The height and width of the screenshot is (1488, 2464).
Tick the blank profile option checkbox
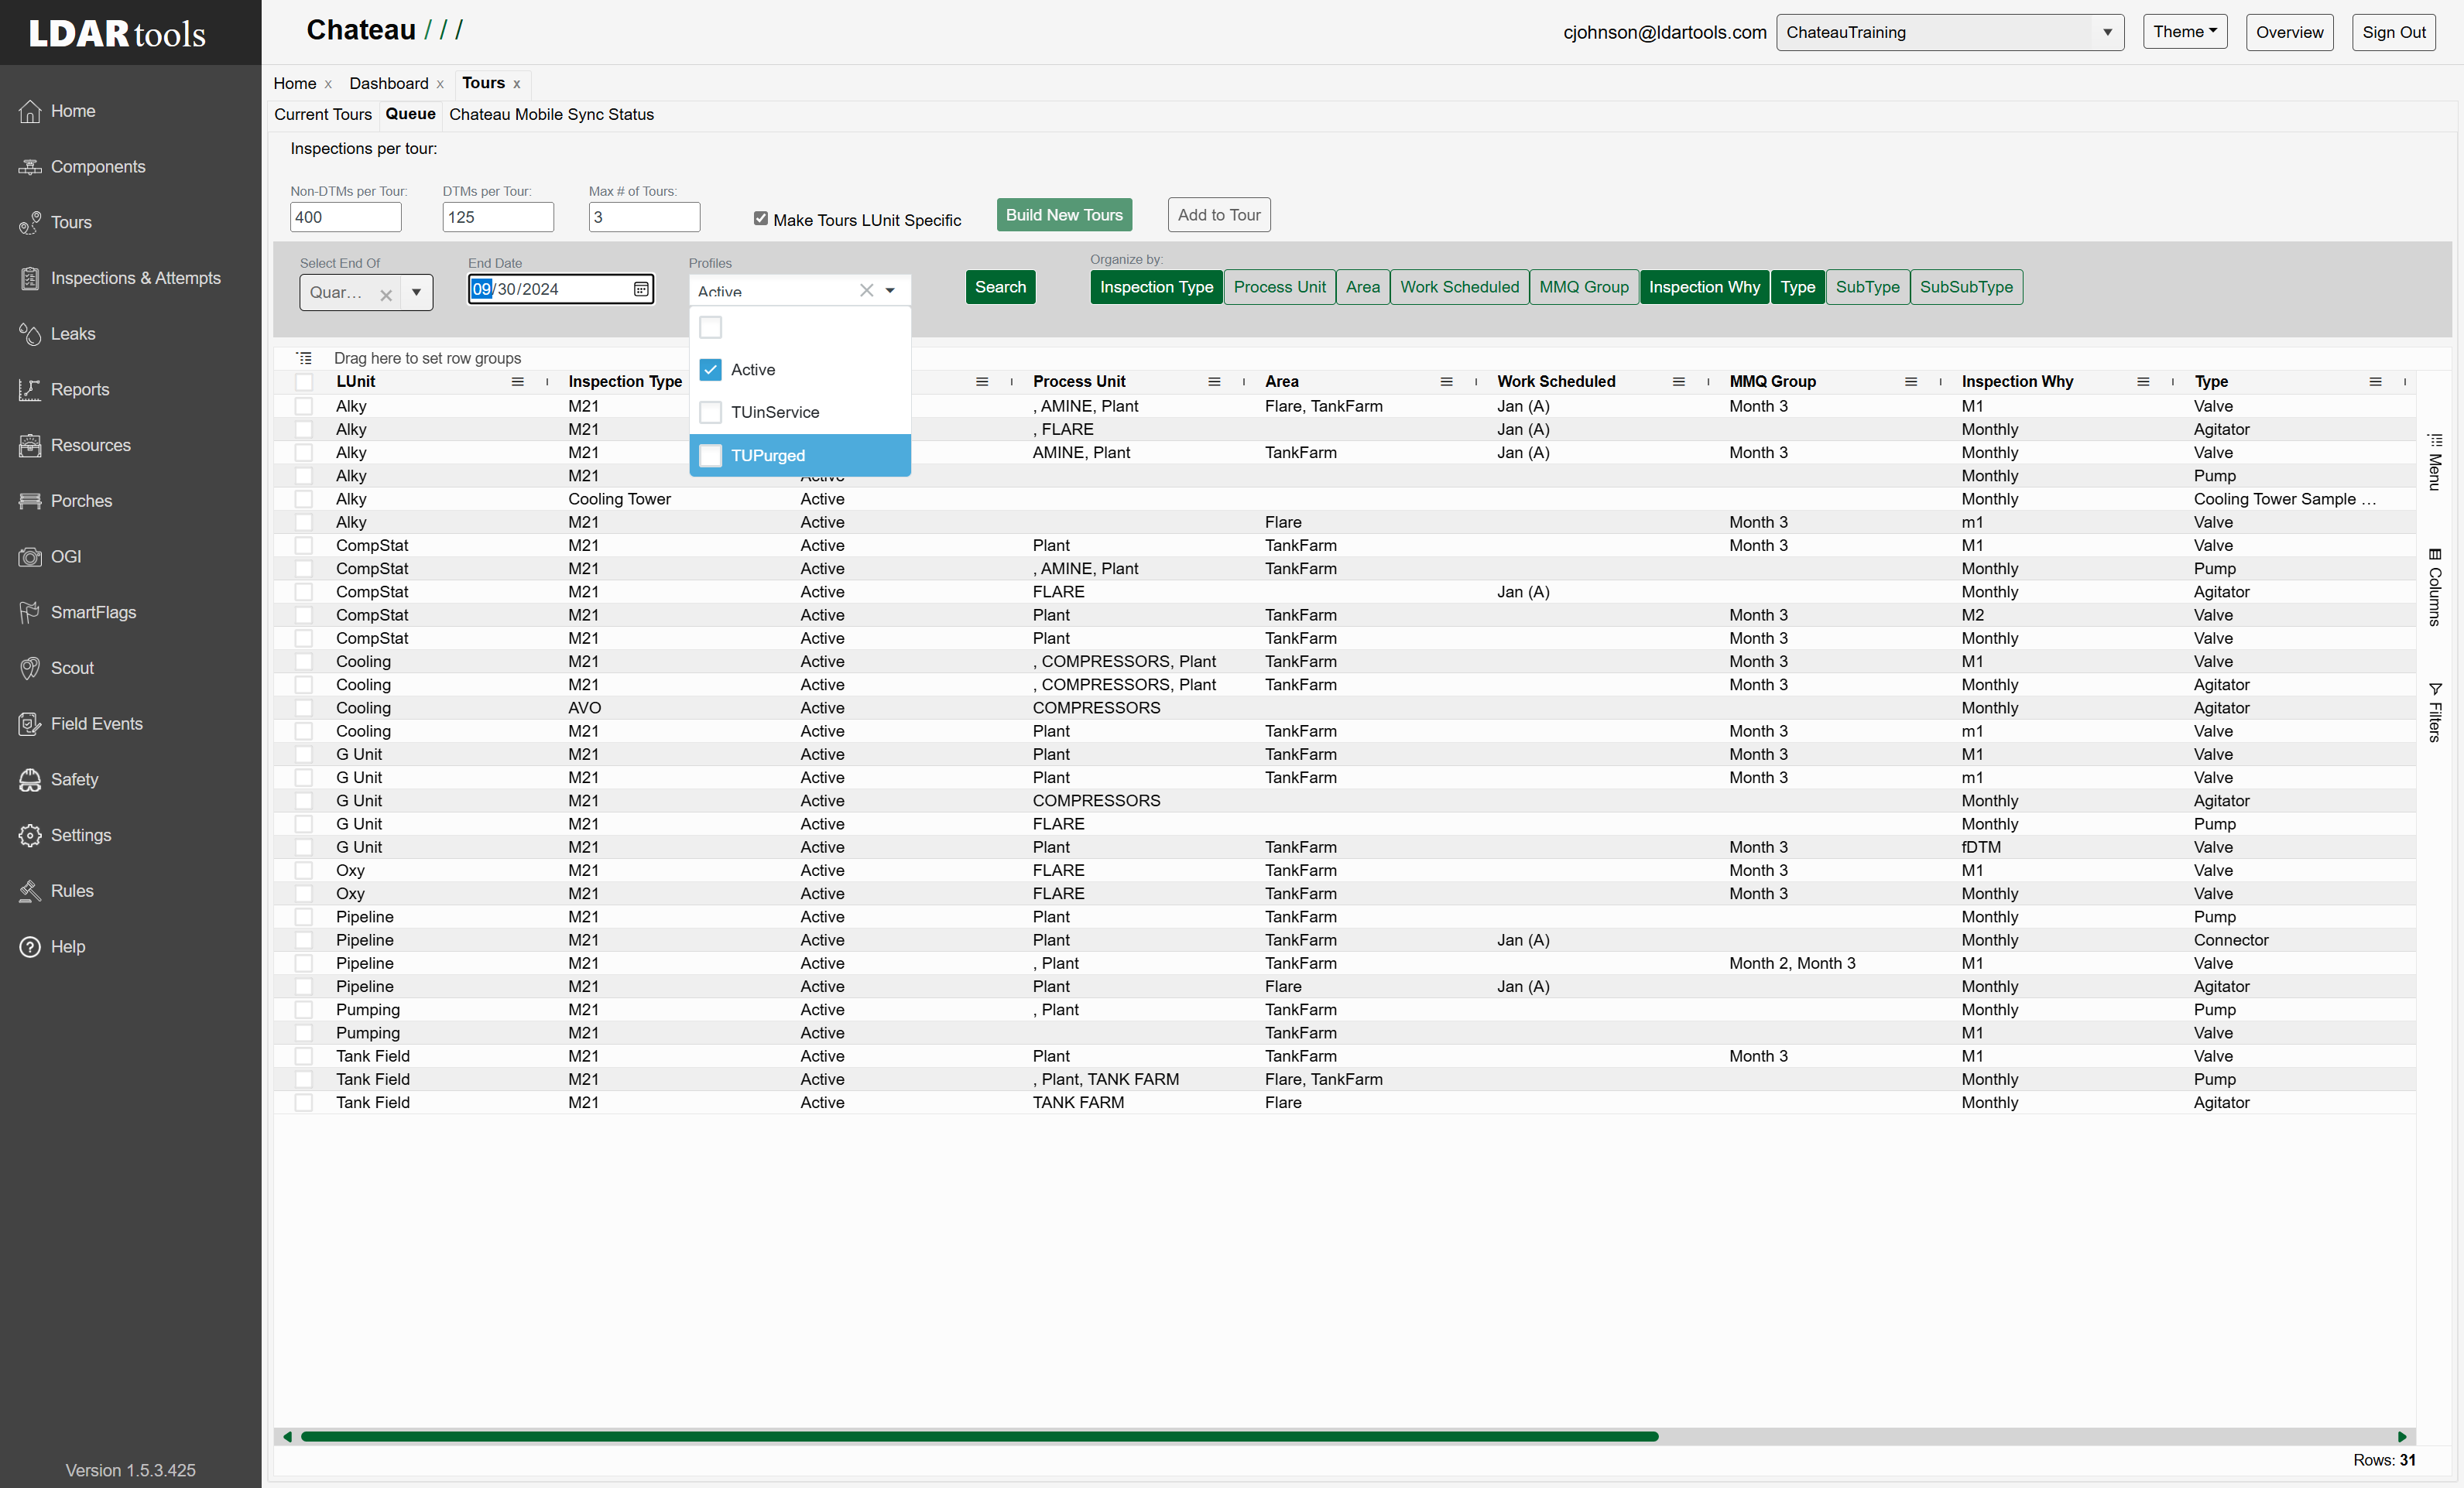tap(711, 327)
